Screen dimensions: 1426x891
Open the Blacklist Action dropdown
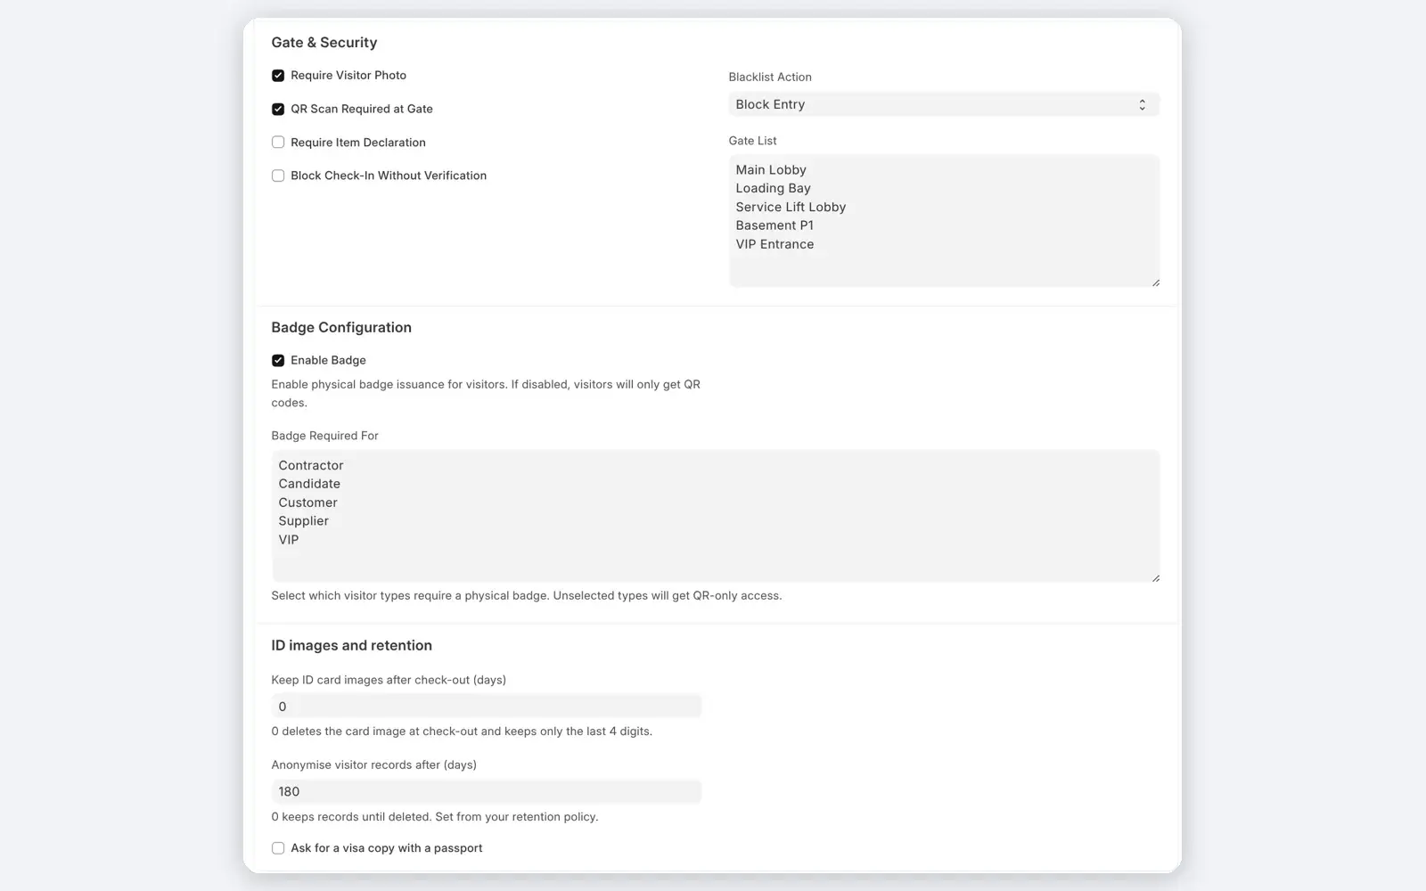[944, 104]
